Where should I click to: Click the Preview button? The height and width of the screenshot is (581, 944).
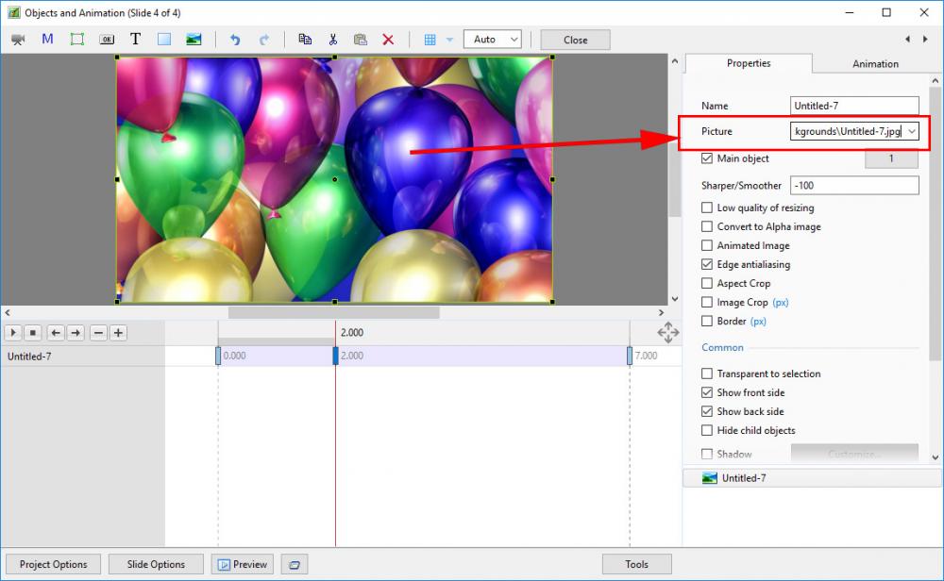[x=242, y=564]
